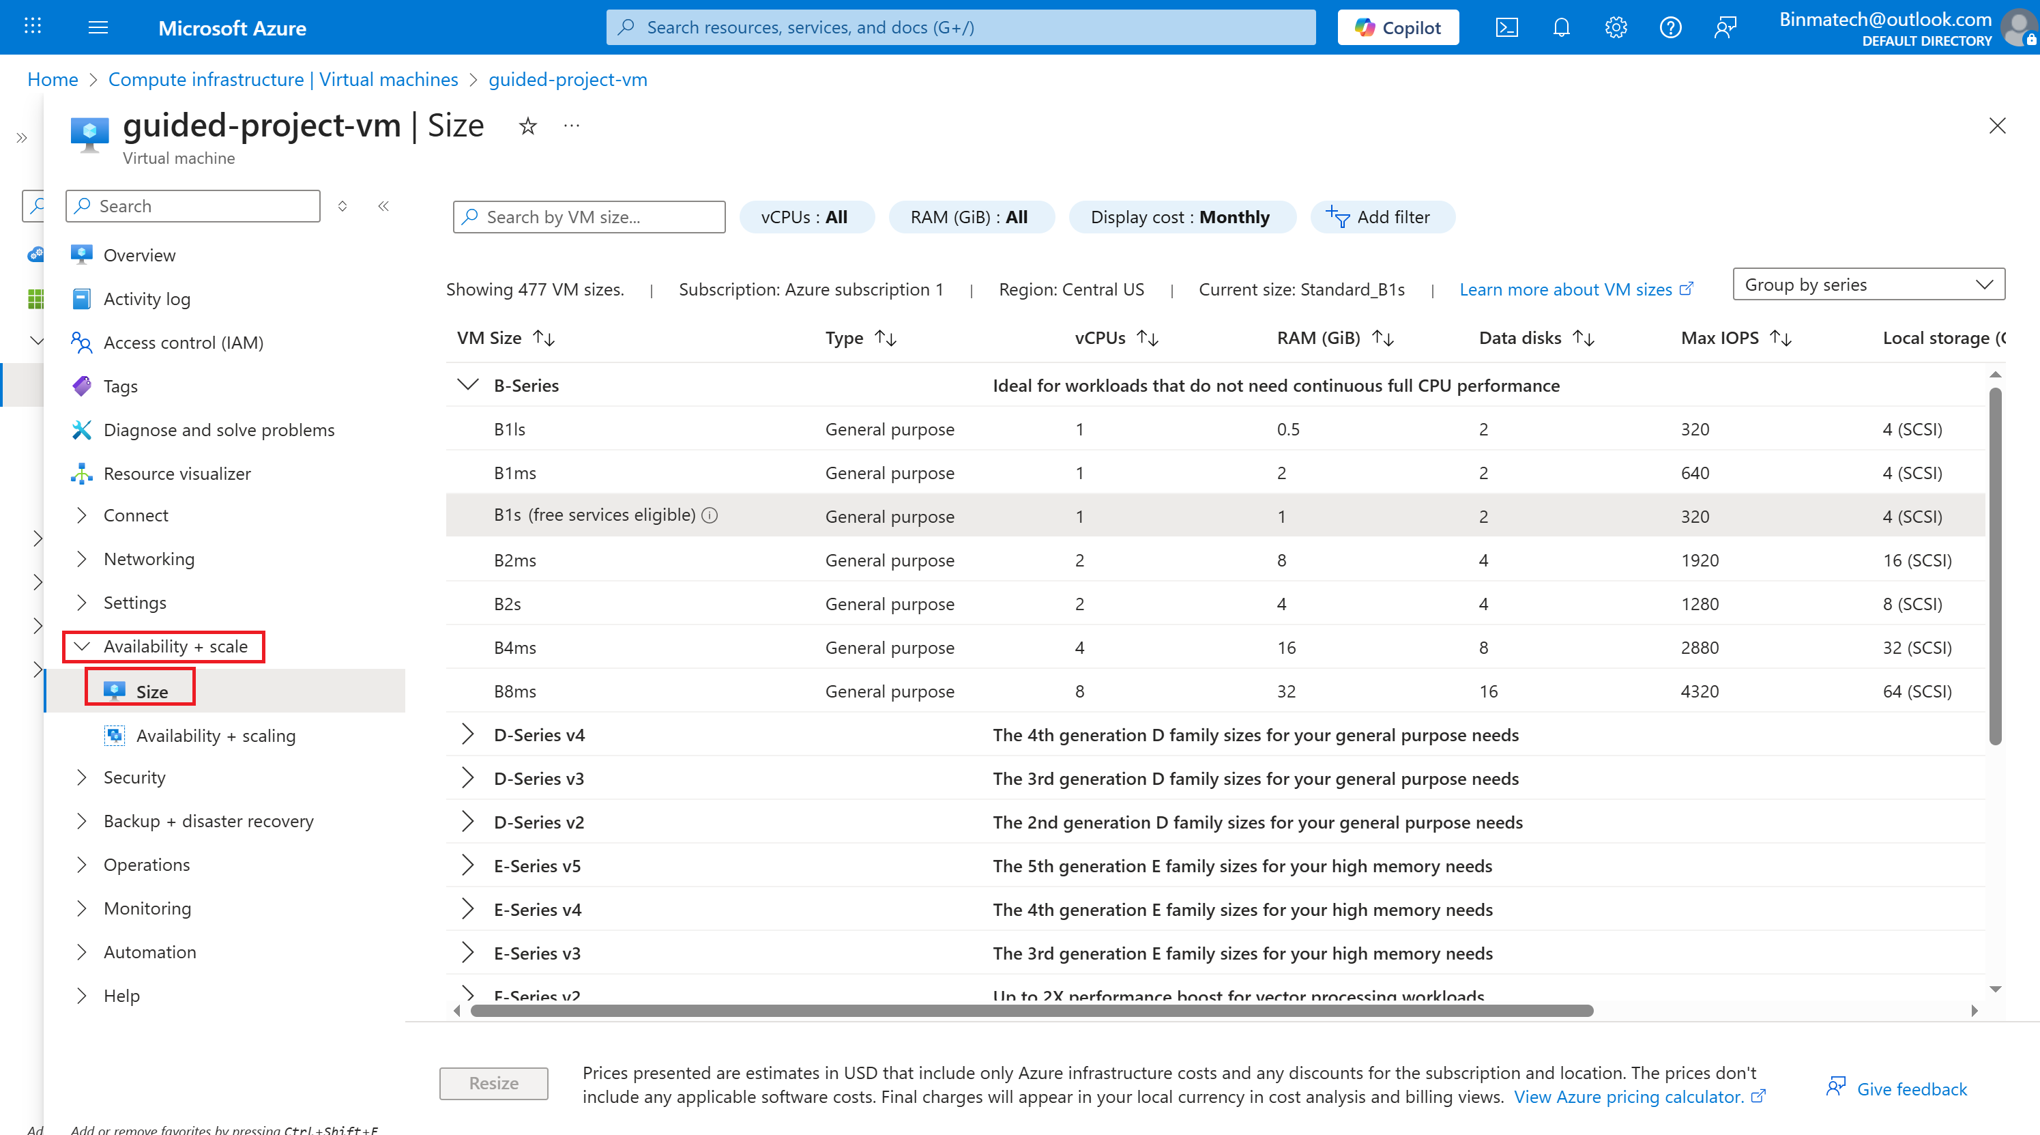2040x1135 pixels.
Task: Sort by vCPUs column arrows
Action: click(1148, 339)
